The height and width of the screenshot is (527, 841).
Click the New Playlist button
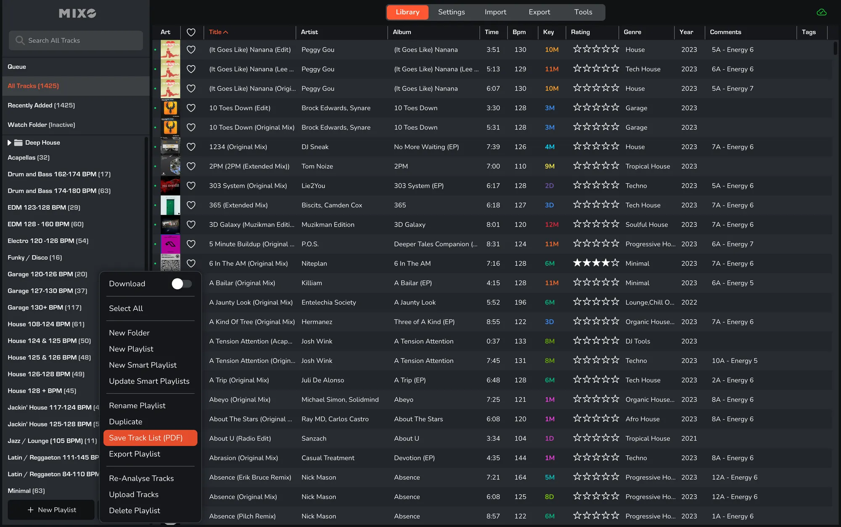click(x=51, y=510)
